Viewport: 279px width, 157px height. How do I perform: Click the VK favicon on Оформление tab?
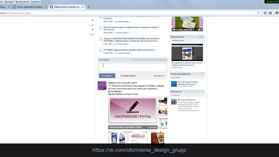pos(51,7)
